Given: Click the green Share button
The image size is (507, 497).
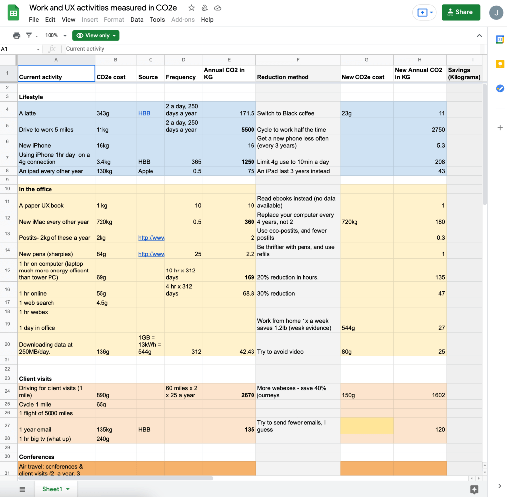Looking at the screenshot, I should coord(460,12).
